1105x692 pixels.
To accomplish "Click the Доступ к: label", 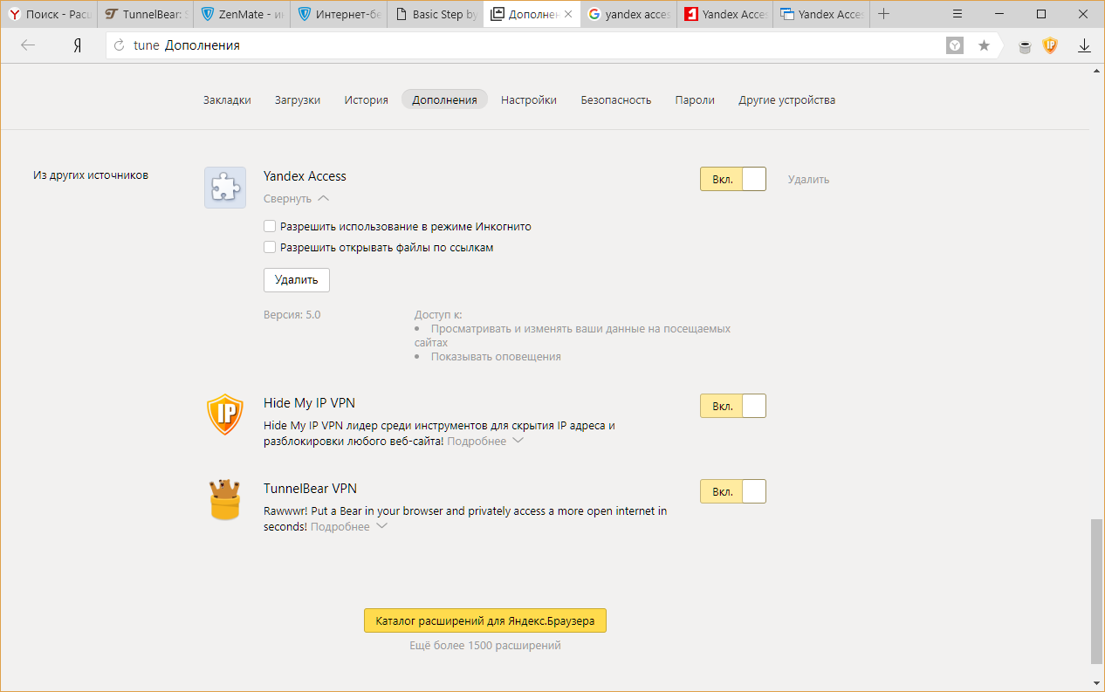I will point(438,314).
